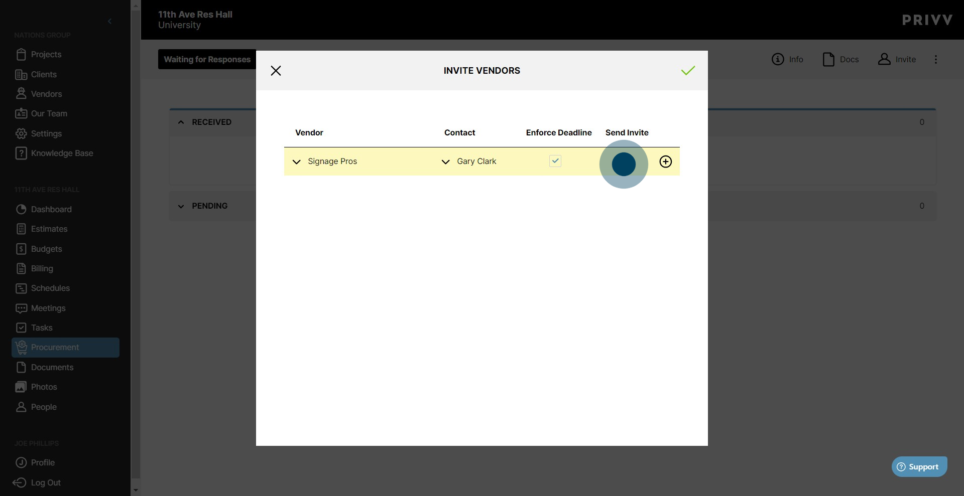The image size is (964, 496).
Task: Click the Schedules icon
Action: coord(21,288)
